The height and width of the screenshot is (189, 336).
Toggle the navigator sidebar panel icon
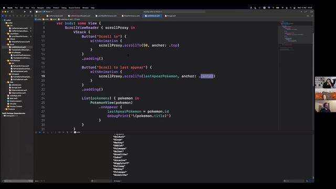click(12, 12)
